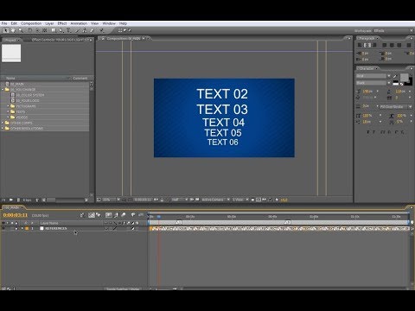Open the 1 View layout dropdown

(x=240, y=200)
